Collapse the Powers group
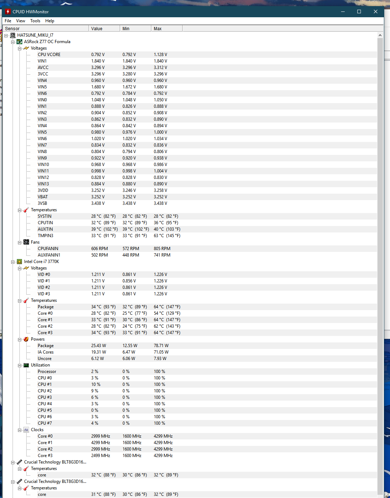 click(x=20, y=339)
